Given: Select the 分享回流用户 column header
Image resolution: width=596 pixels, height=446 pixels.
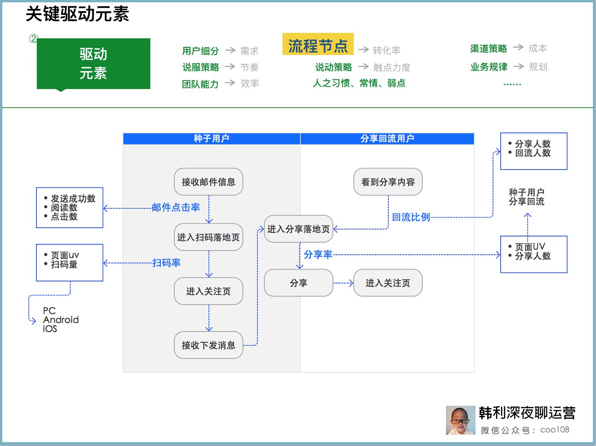Looking at the screenshot, I should pos(387,139).
